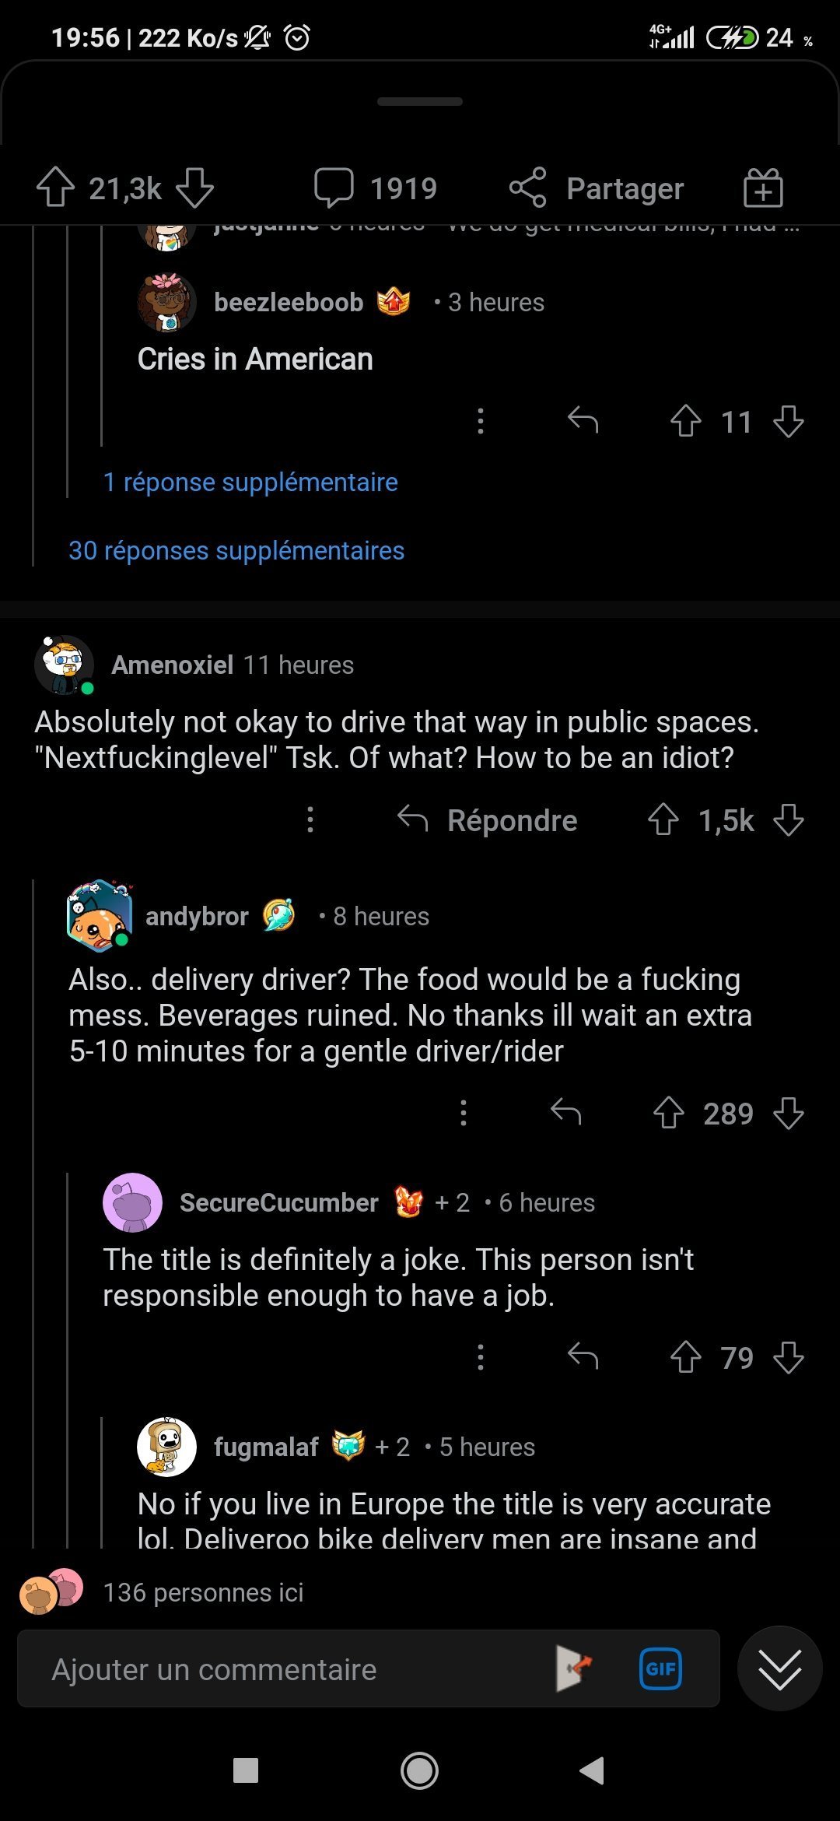This screenshot has height=1821, width=840.
Task: Downvote SecureCucumber's comment with 79
Action: (x=789, y=1357)
